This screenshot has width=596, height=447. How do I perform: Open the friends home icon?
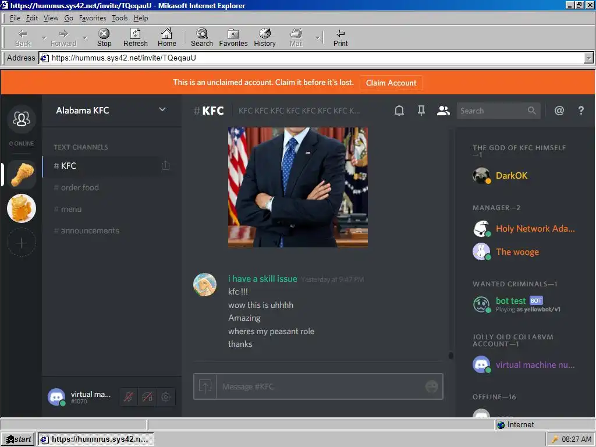point(22,119)
